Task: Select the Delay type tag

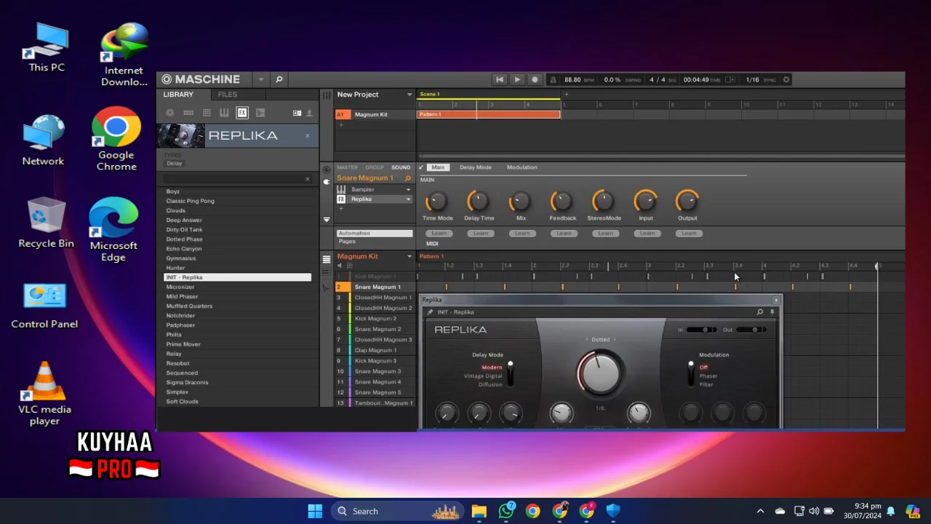Action: (x=174, y=163)
